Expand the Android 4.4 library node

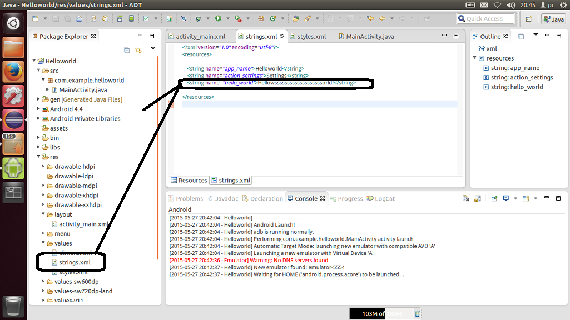point(38,108)
